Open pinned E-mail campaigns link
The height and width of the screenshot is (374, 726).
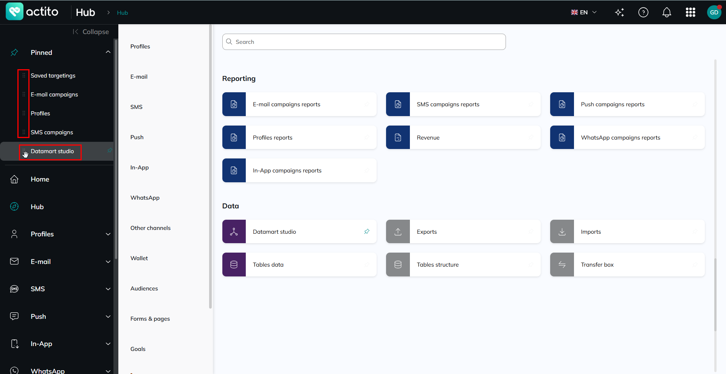point(54,95)
